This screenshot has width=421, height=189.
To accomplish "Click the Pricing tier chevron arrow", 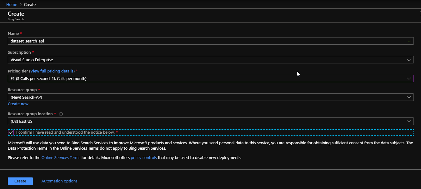I will tap(409, 78).
